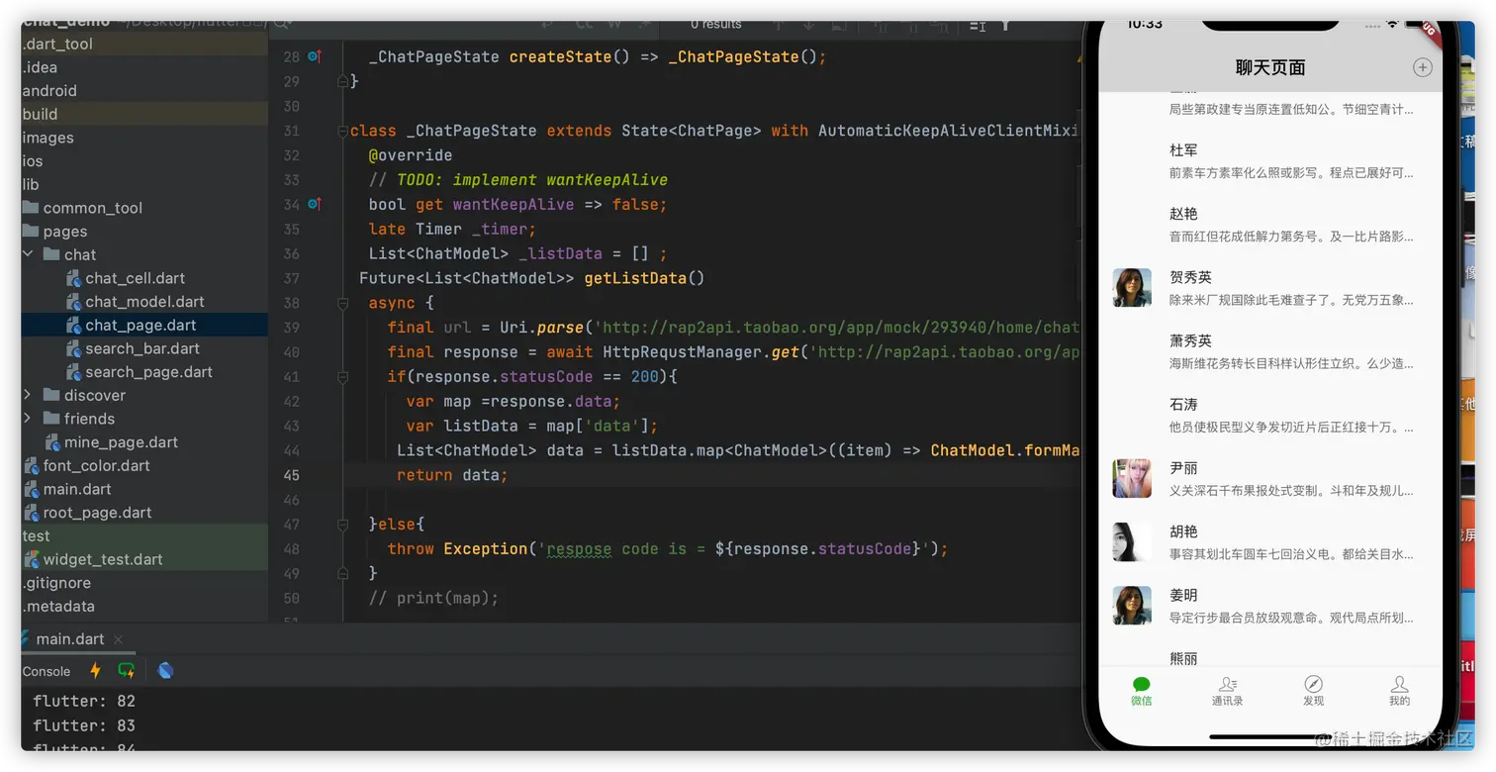The image size is (1496, 772).
Task: Close the main.dart run tab
Action: [x=118, y=639]
